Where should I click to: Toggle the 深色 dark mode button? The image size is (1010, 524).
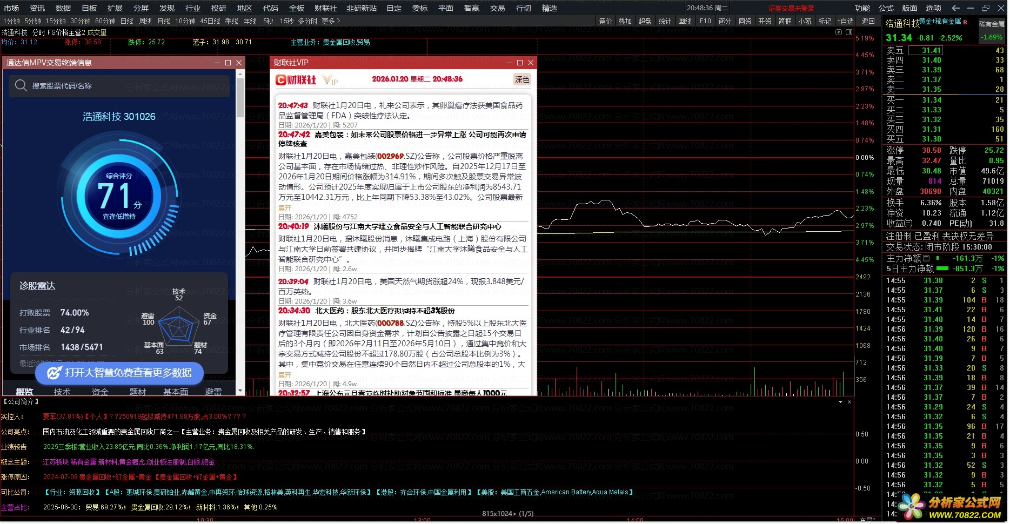[x=522, y=79]
